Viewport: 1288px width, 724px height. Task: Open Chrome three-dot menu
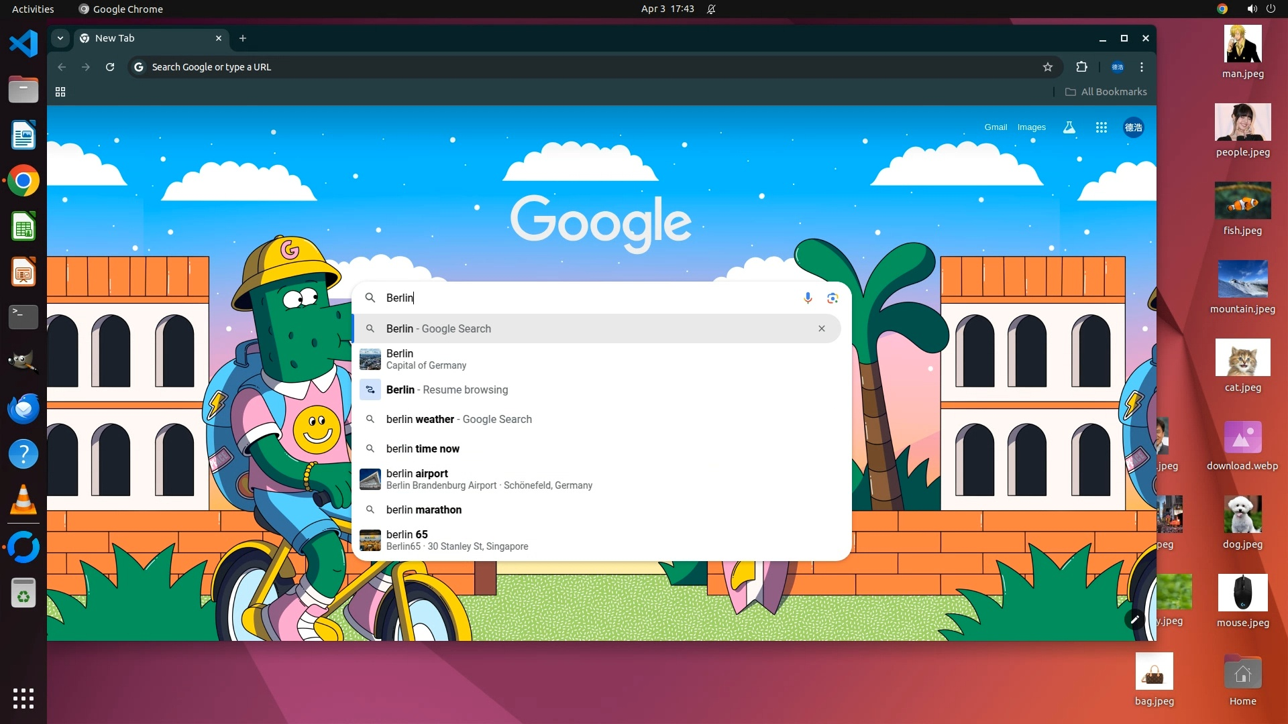coord(1142,67)
